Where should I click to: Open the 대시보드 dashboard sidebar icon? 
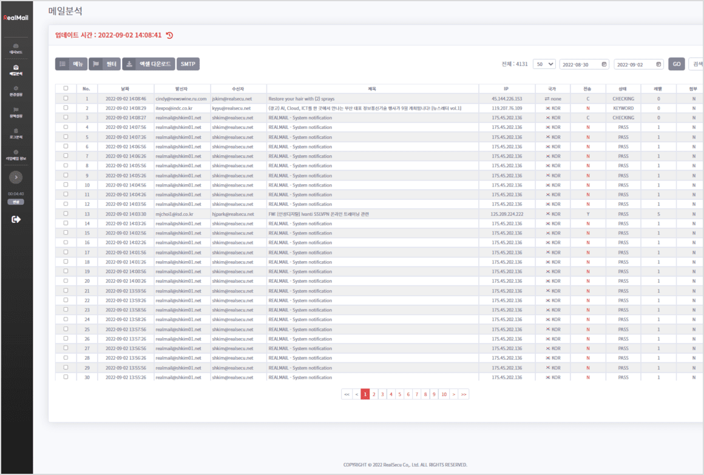pos(16,47)
